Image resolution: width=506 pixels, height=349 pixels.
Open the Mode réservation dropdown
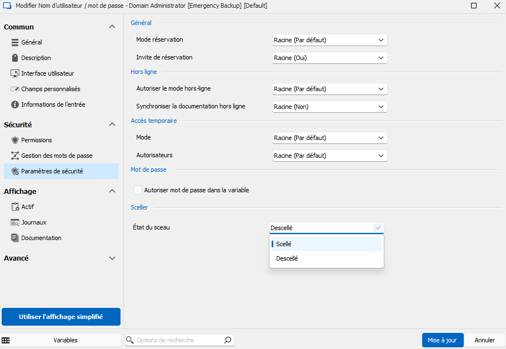pos(329,39)
